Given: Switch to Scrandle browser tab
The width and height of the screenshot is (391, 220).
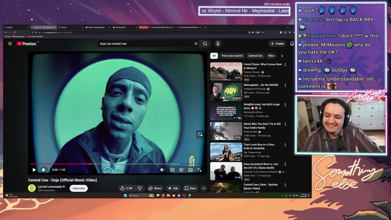Looking at the screenshot, I should (x=70, y=27).
